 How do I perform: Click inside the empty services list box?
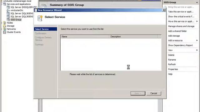111,54
